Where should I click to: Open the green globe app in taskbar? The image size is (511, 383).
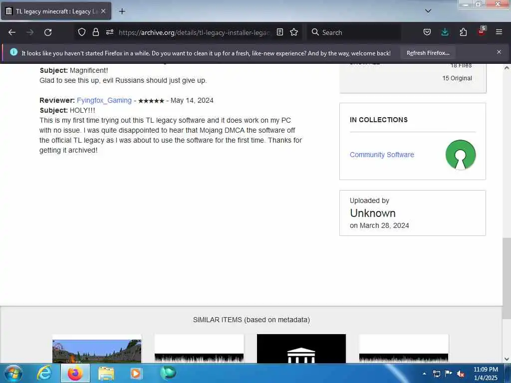coord(168,373)
